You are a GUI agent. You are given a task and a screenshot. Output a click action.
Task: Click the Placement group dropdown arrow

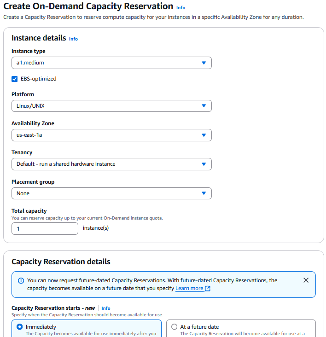click(x=204, y=193)
